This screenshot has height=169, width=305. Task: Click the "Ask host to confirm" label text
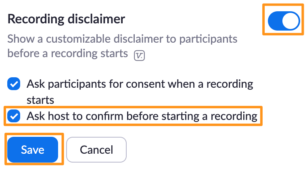tap(142, 116)
